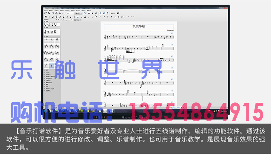Open the zoom level dropdown
The image size is (271, 163).
coord(70,13)
